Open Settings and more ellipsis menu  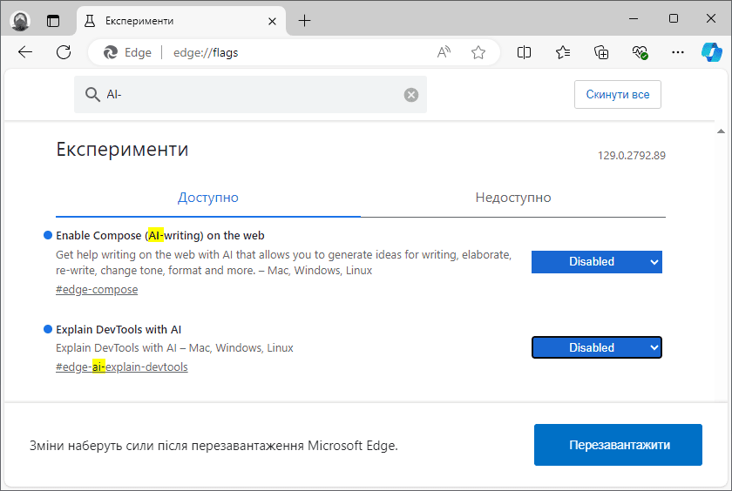(x=677, y=52)
